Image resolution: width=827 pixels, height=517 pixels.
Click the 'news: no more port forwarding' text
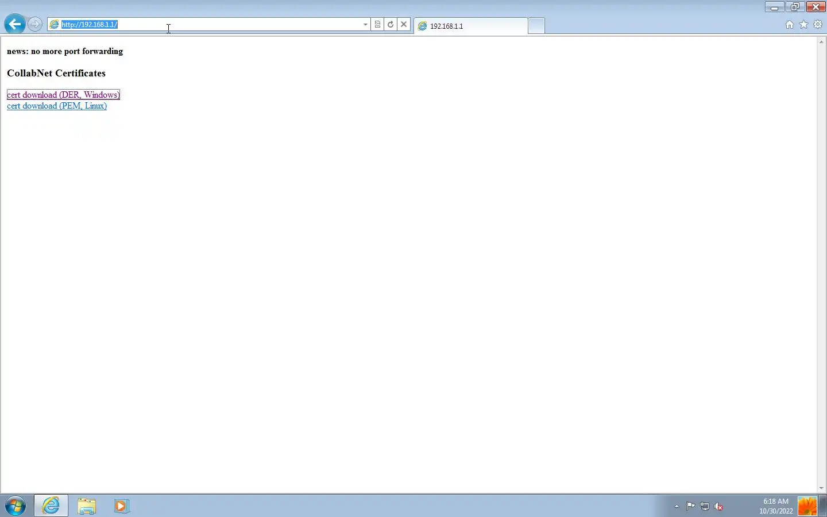point(65,51)
